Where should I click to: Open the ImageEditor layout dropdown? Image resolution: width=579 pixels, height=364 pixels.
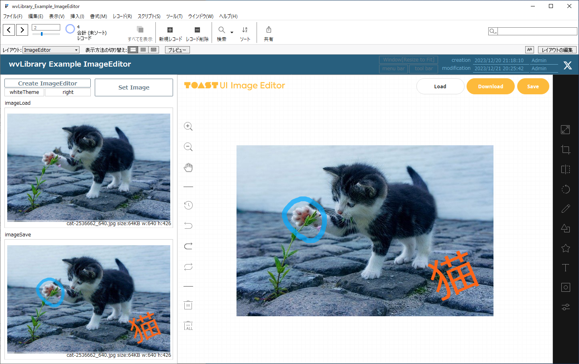click(x=51, y=50)
